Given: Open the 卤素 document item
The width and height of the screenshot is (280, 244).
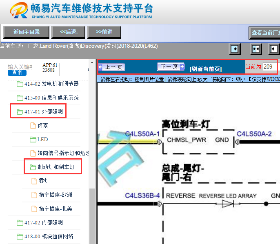Looking at the screenshot, I should [x=42, y=126].
